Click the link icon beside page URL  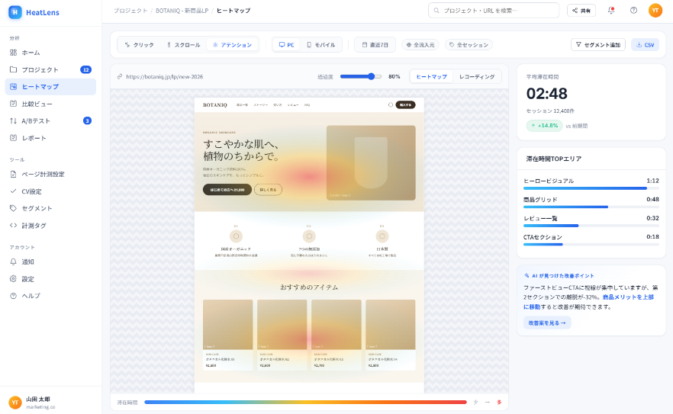pyautogui.click(x=120, y=77)
